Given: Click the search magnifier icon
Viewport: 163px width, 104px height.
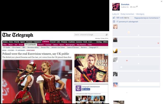Looking at the screenshot, I should 107,35.
